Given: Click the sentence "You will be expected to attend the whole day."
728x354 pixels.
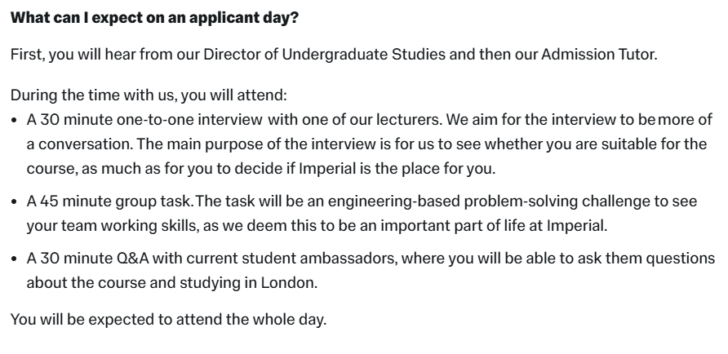Looking at the screenshot, I should tap(168, 319).
